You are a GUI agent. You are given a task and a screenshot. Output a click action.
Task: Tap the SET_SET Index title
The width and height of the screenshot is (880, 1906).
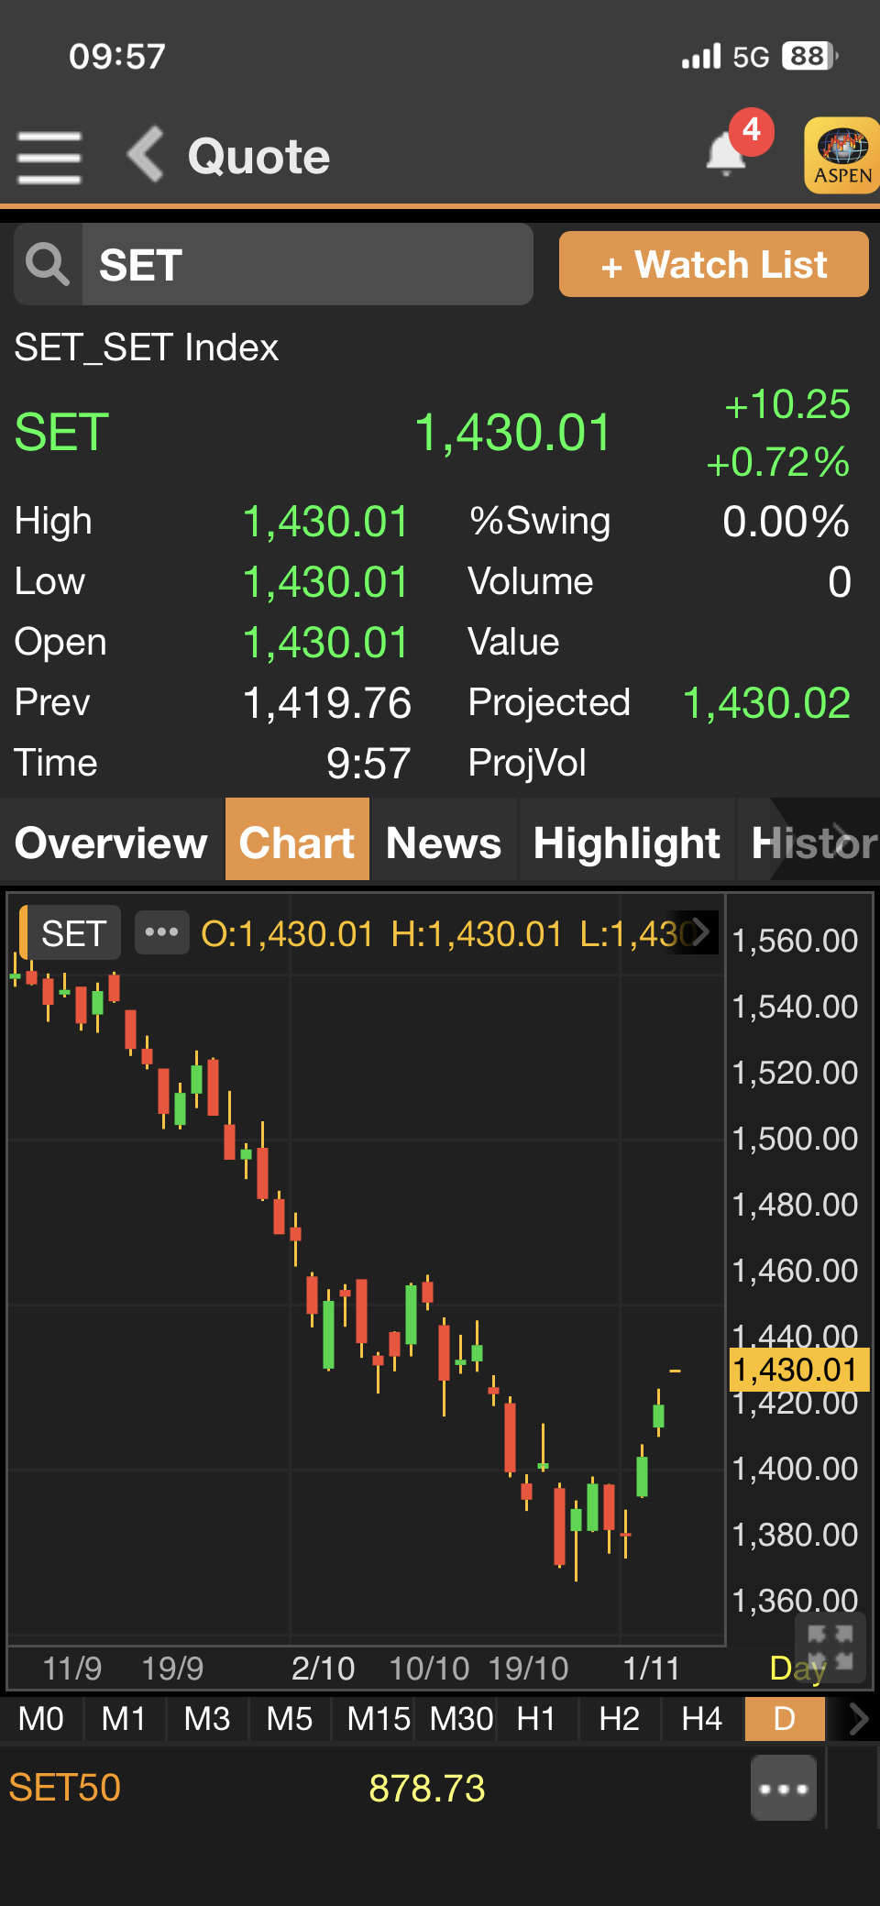click(x=147, y=347)
